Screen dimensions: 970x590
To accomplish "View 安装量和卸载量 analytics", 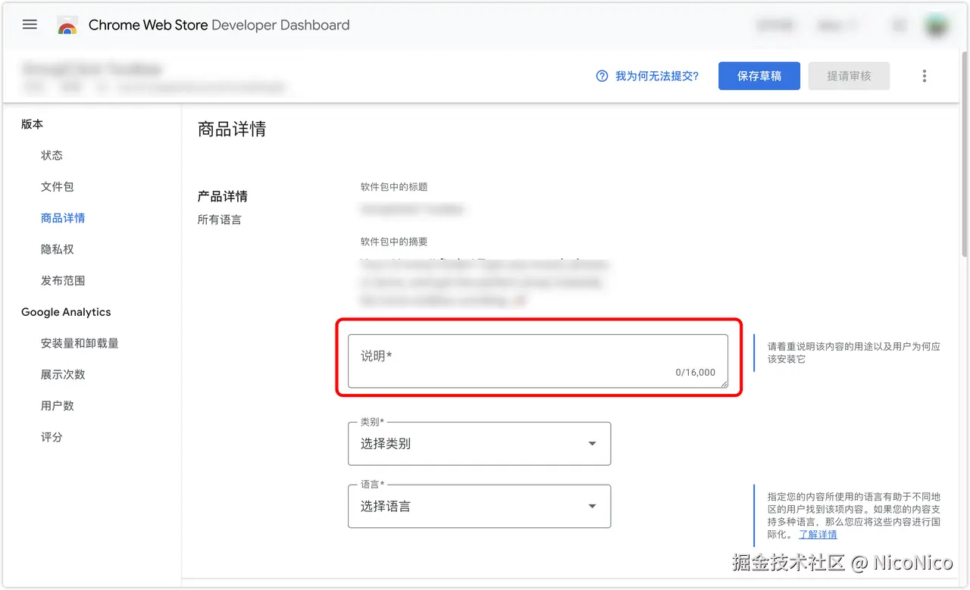I will pos(79,342).
